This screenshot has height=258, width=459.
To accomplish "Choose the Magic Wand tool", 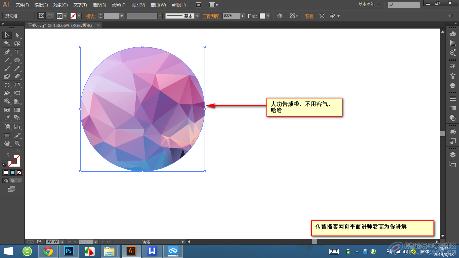I will coord(7,44).
